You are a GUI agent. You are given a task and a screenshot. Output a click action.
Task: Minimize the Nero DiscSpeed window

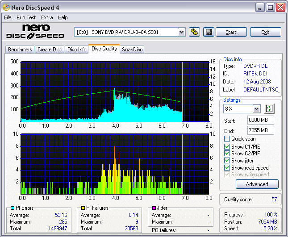click(259, 8)
